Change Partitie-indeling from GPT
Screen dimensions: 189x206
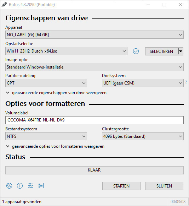pos(46,83)
